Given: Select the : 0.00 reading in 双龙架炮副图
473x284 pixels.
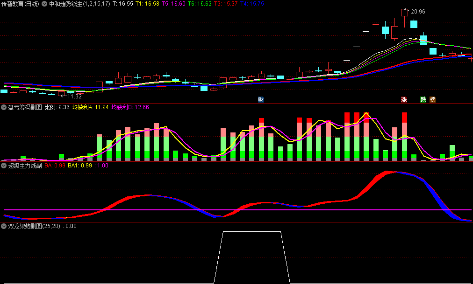Looking at the screenshot, I should (69, 226).
